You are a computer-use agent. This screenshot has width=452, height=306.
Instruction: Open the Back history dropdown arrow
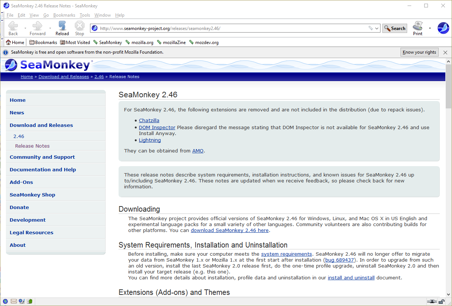tap(25, 28)
